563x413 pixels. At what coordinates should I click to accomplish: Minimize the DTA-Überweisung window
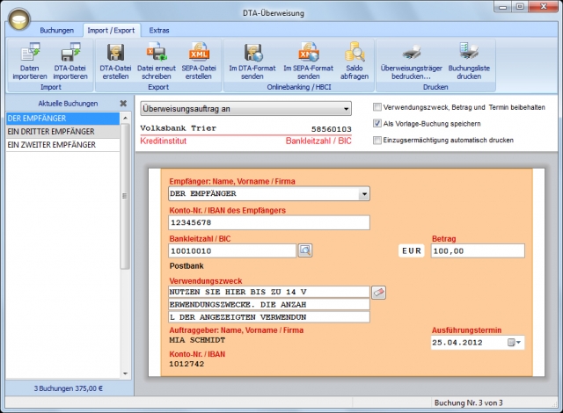coord(502,7)
